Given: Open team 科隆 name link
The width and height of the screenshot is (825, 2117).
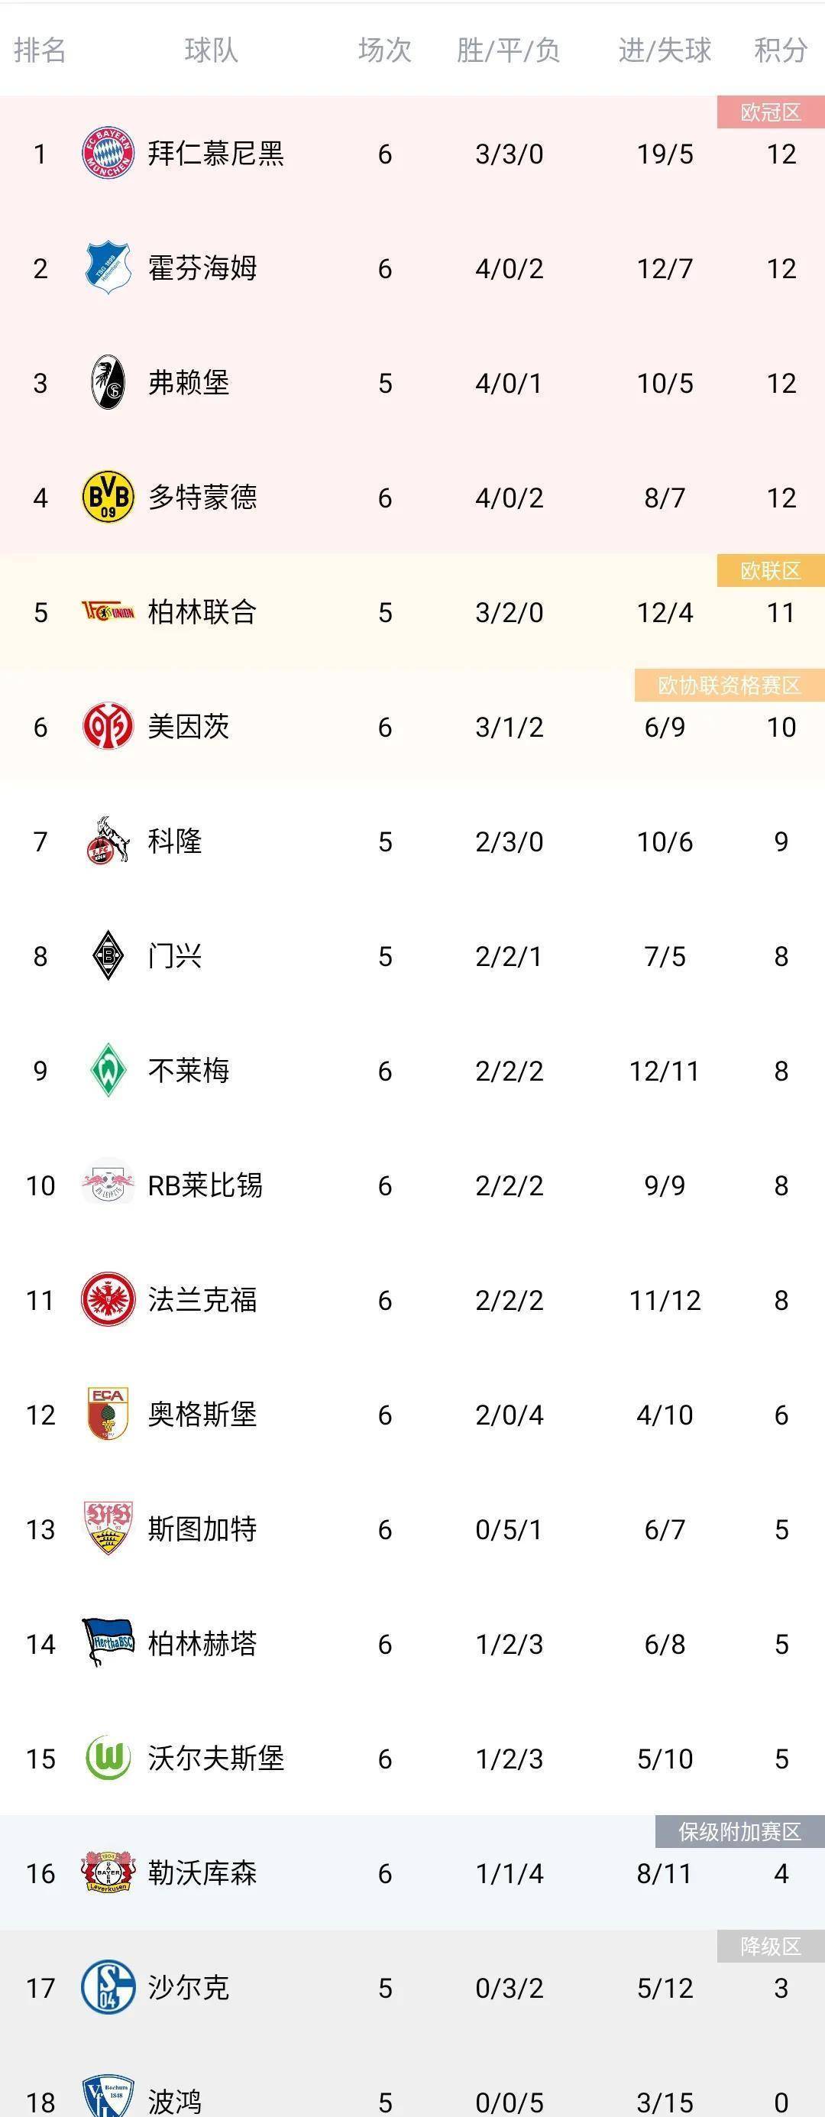Looking at the screenshot, I should [x=174, y=841].
